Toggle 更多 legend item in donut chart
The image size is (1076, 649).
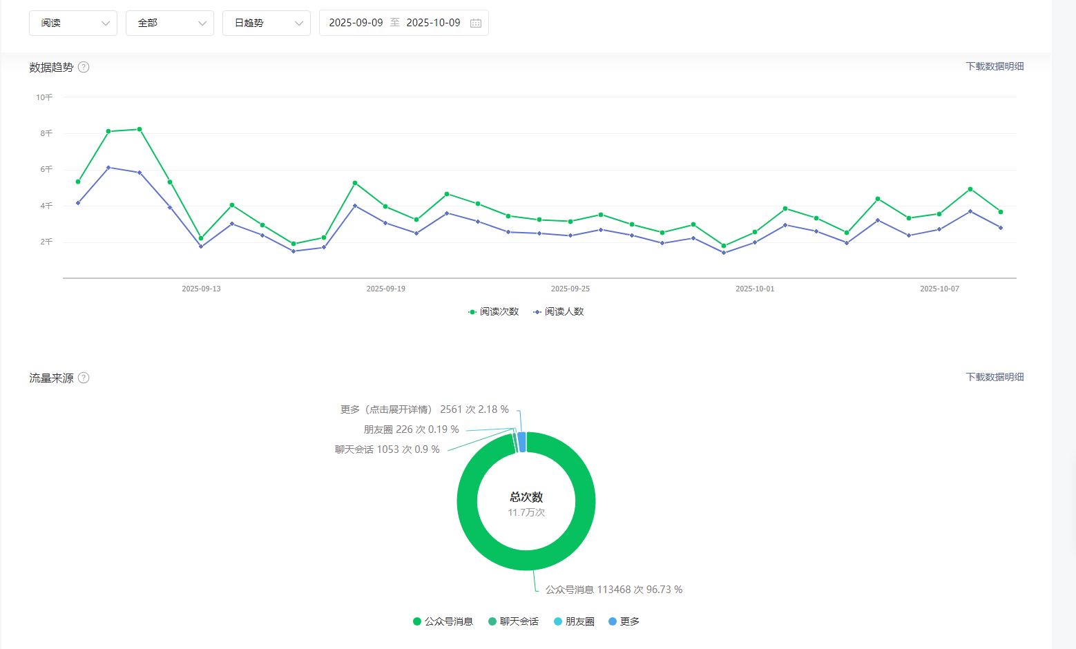click(624, 621)
